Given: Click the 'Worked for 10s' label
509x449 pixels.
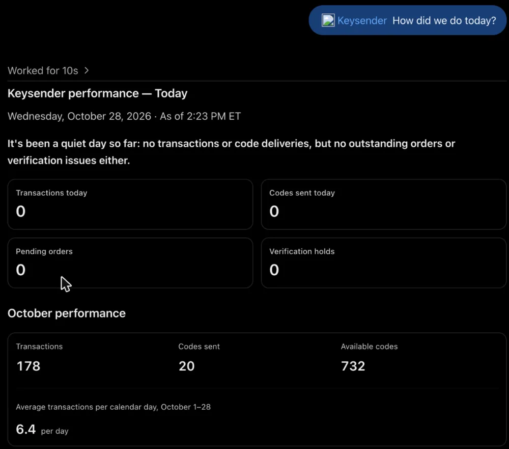Looking at the screenshot, I should coord(43,70).
